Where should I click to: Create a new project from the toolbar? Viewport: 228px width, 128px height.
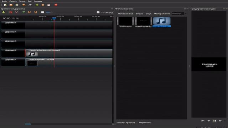5,5
